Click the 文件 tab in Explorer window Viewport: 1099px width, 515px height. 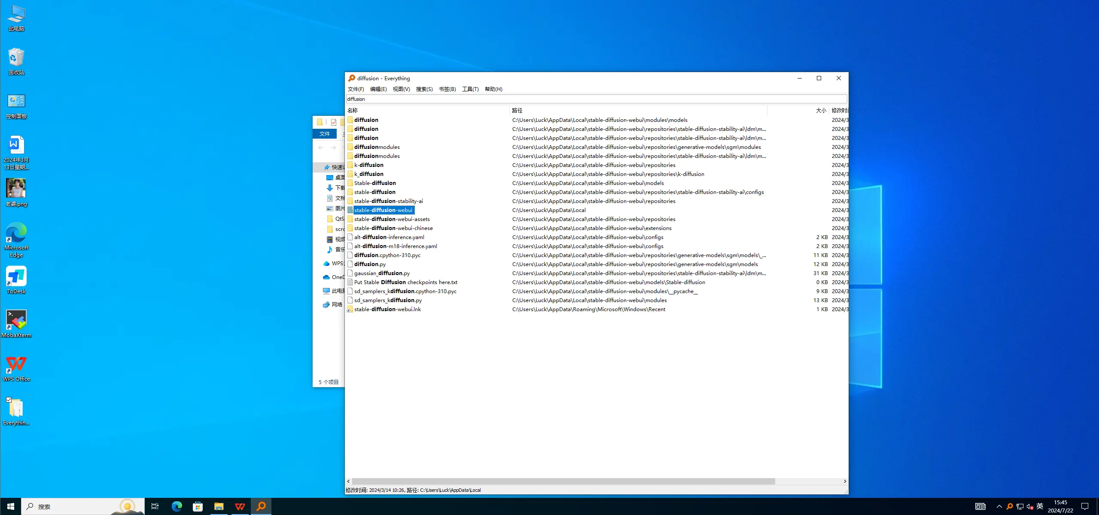pos(325,134)
